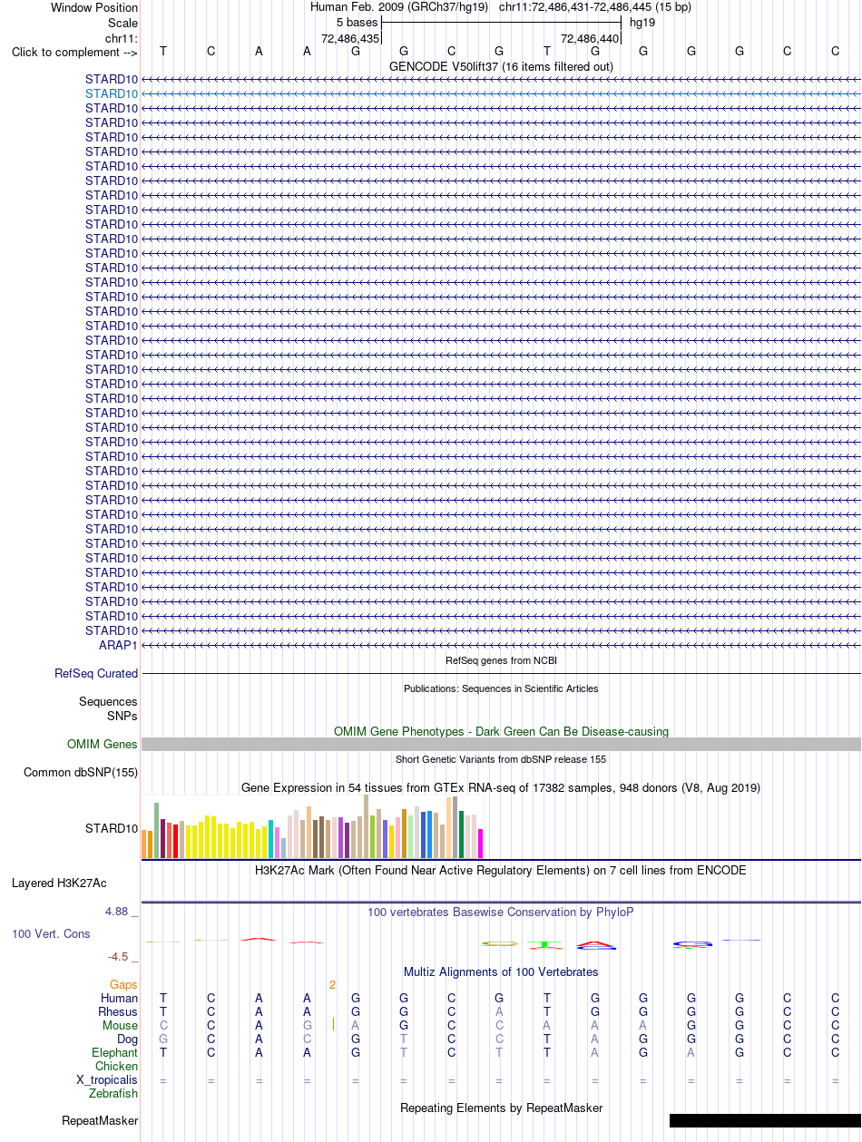Click the Window Position label
The height and width of the screenshot is (1142, 862).
94,7
